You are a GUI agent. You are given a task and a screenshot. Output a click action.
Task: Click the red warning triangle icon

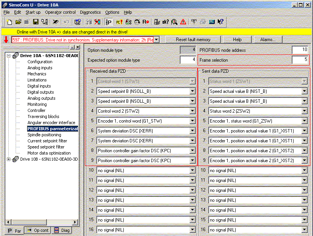(183, 22)
